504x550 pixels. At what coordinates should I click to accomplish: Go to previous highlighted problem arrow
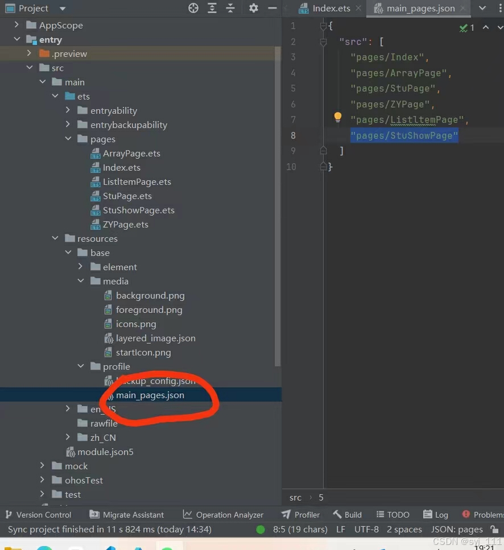[486, 27]
